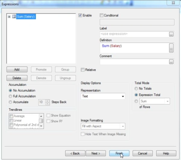Toggle the Relative checkbox
Viewport: 181px width, 160px height.
point(83,70)
